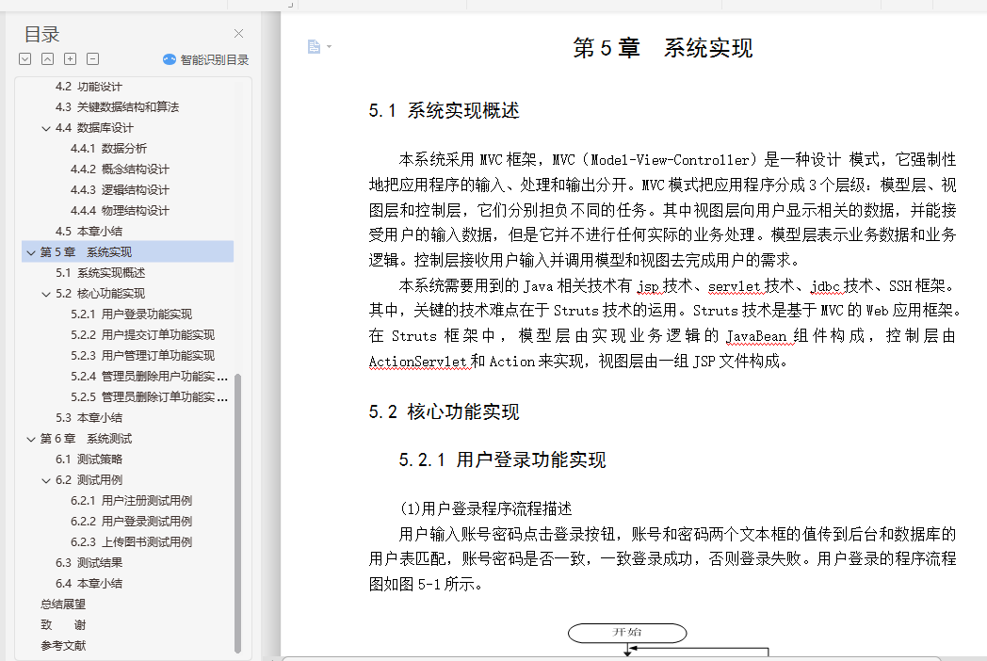Jump to 6.2.2 用户登录测试用例
Viewport: 987px width, 661px height.
click(131, 522)
